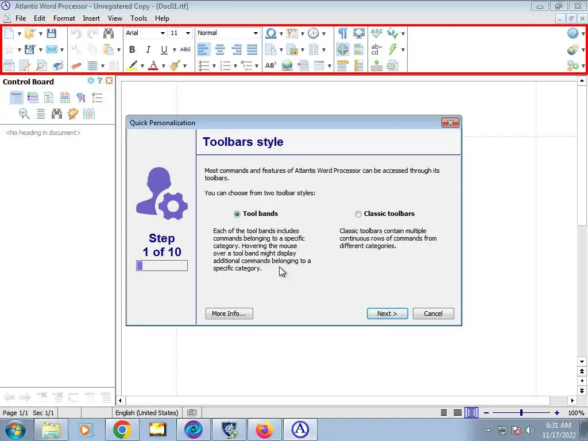588x441 pixels.
Task: Open the File menu
Action: point(21,18)
